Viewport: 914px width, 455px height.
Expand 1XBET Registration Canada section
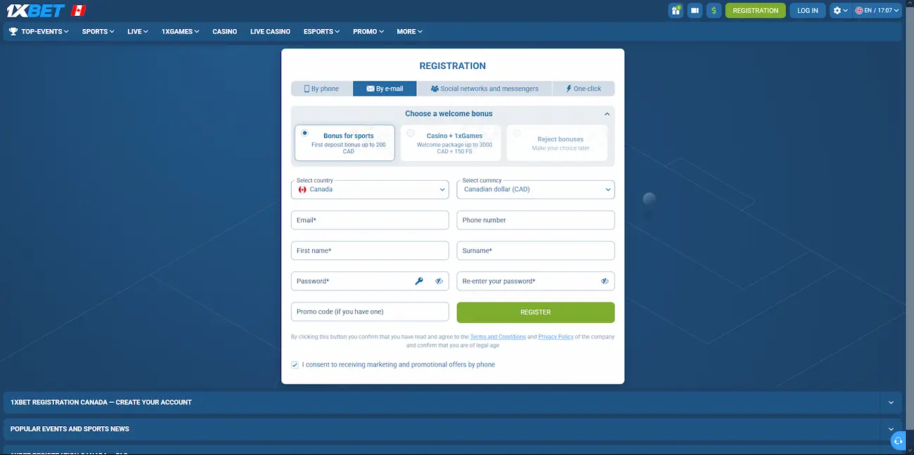pos(453,402)
